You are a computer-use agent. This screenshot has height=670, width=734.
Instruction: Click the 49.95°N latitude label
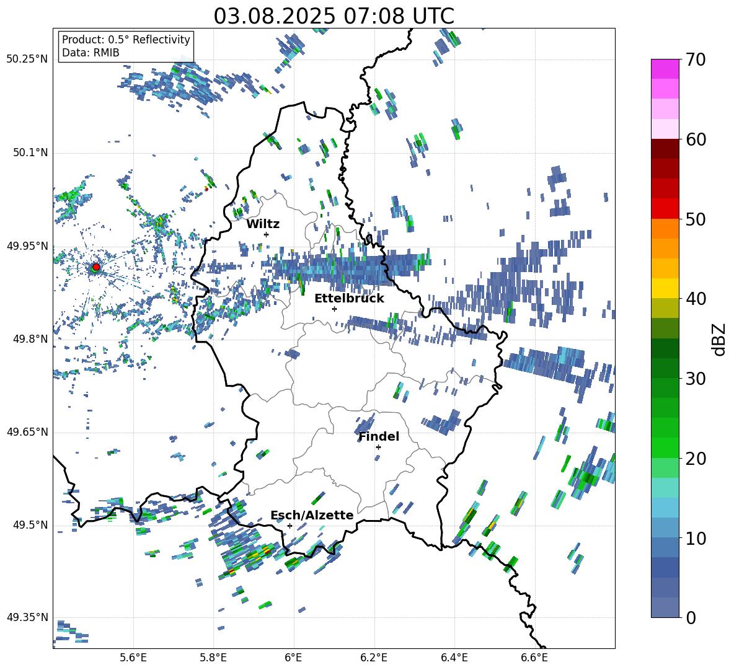pos(27,245)
